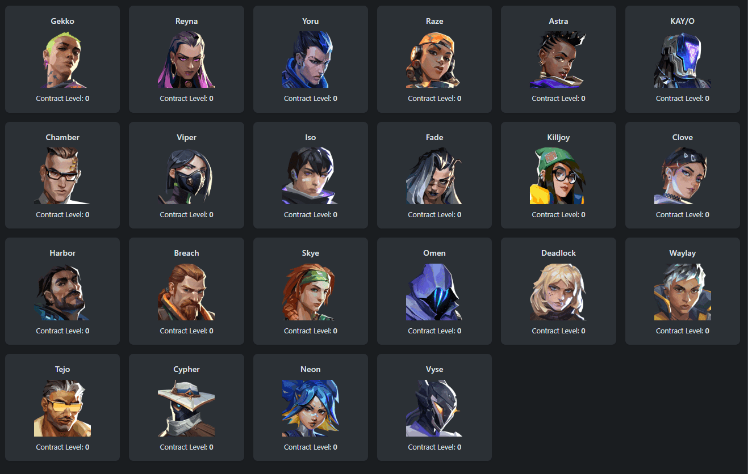Click the Waylay name heading

tap(682, 253)
